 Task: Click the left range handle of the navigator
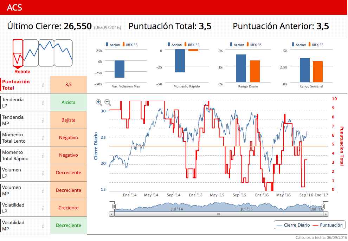point(114,207)
